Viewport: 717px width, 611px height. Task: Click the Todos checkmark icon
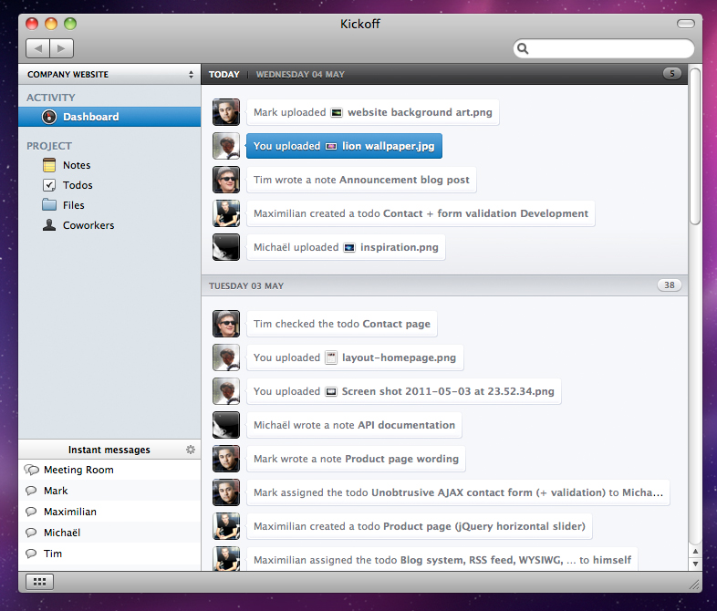pyautogui.click(x=49, y=185)
